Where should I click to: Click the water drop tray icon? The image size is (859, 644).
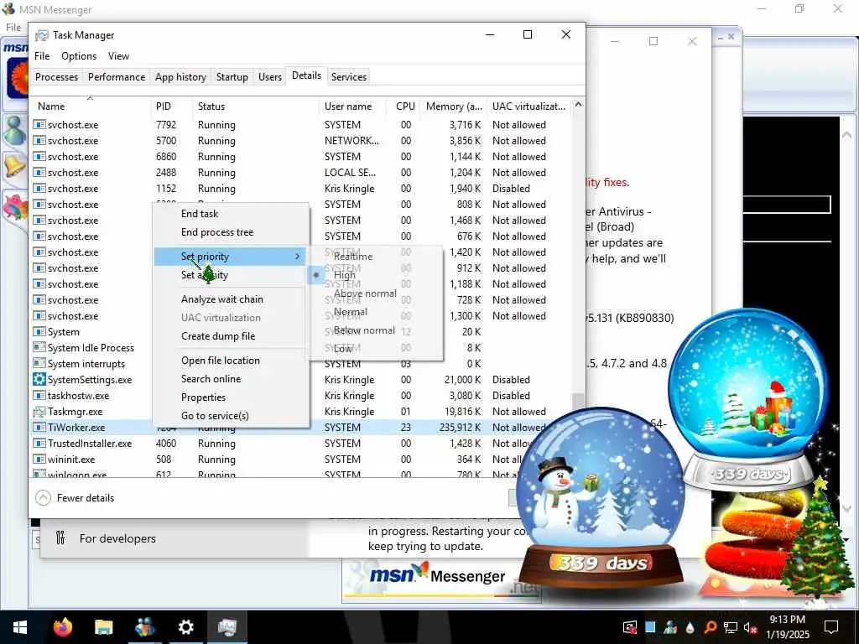click(690, 627)
